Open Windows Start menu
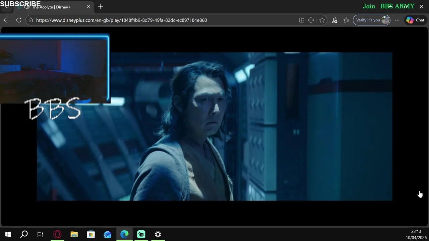The image size is (429, 241). click(8, 234)
